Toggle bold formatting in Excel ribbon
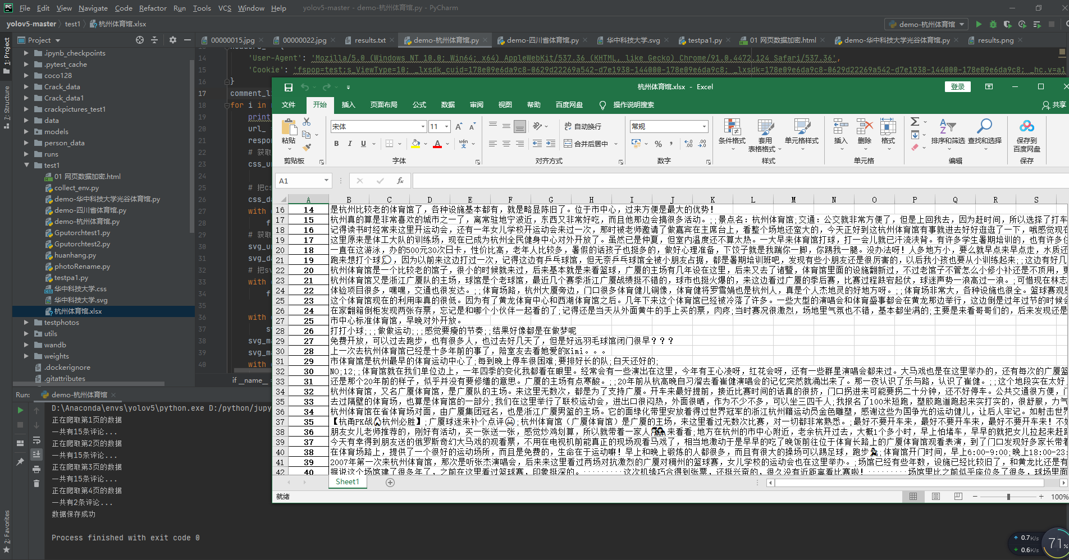The image size is (1069, 560). point(336,144)
